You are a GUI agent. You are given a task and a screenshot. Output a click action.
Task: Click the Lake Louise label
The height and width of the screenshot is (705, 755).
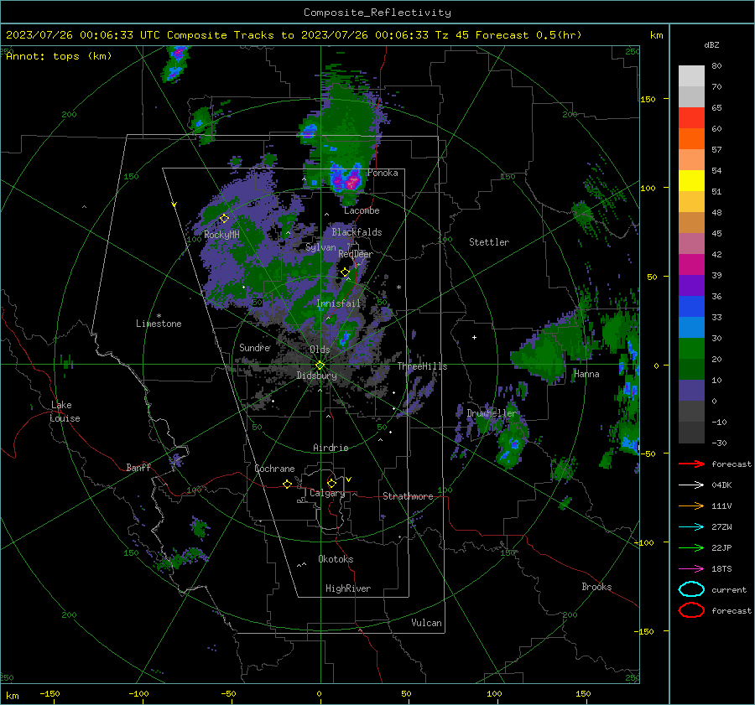[x=65, y=412]
